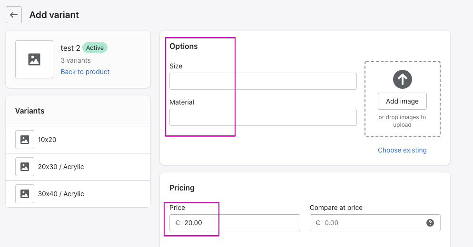Click the test 2 product image placeholder
473x247 pixels.
click(x=34, y=59)
